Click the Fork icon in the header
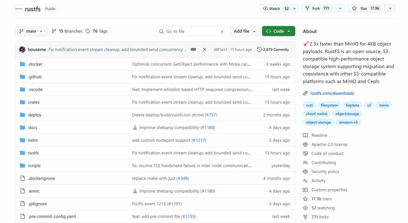408x223 pixels. 307,8
